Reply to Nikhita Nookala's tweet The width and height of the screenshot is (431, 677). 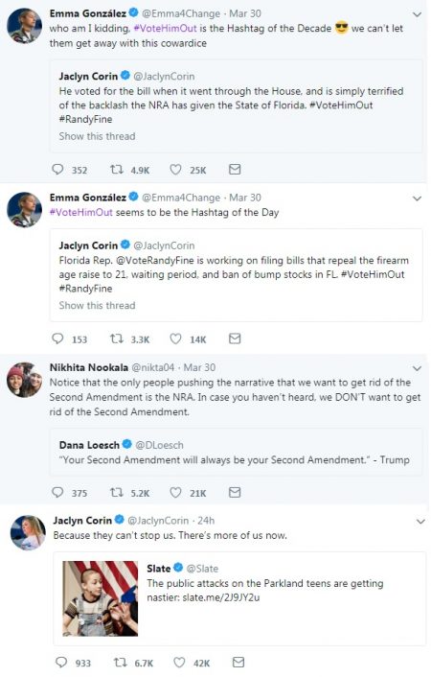(x=57, y=492)
